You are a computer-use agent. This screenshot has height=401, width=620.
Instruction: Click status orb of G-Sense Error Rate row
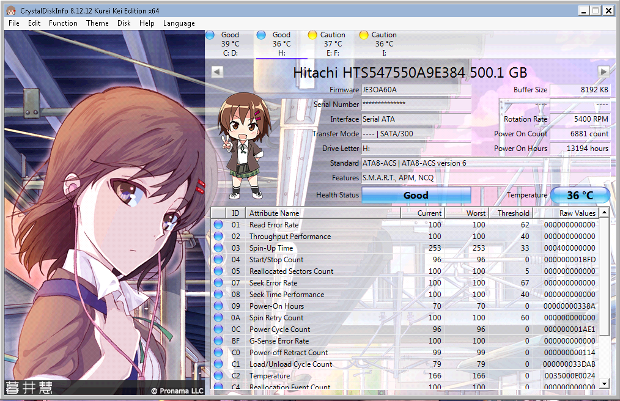[218, 340]
